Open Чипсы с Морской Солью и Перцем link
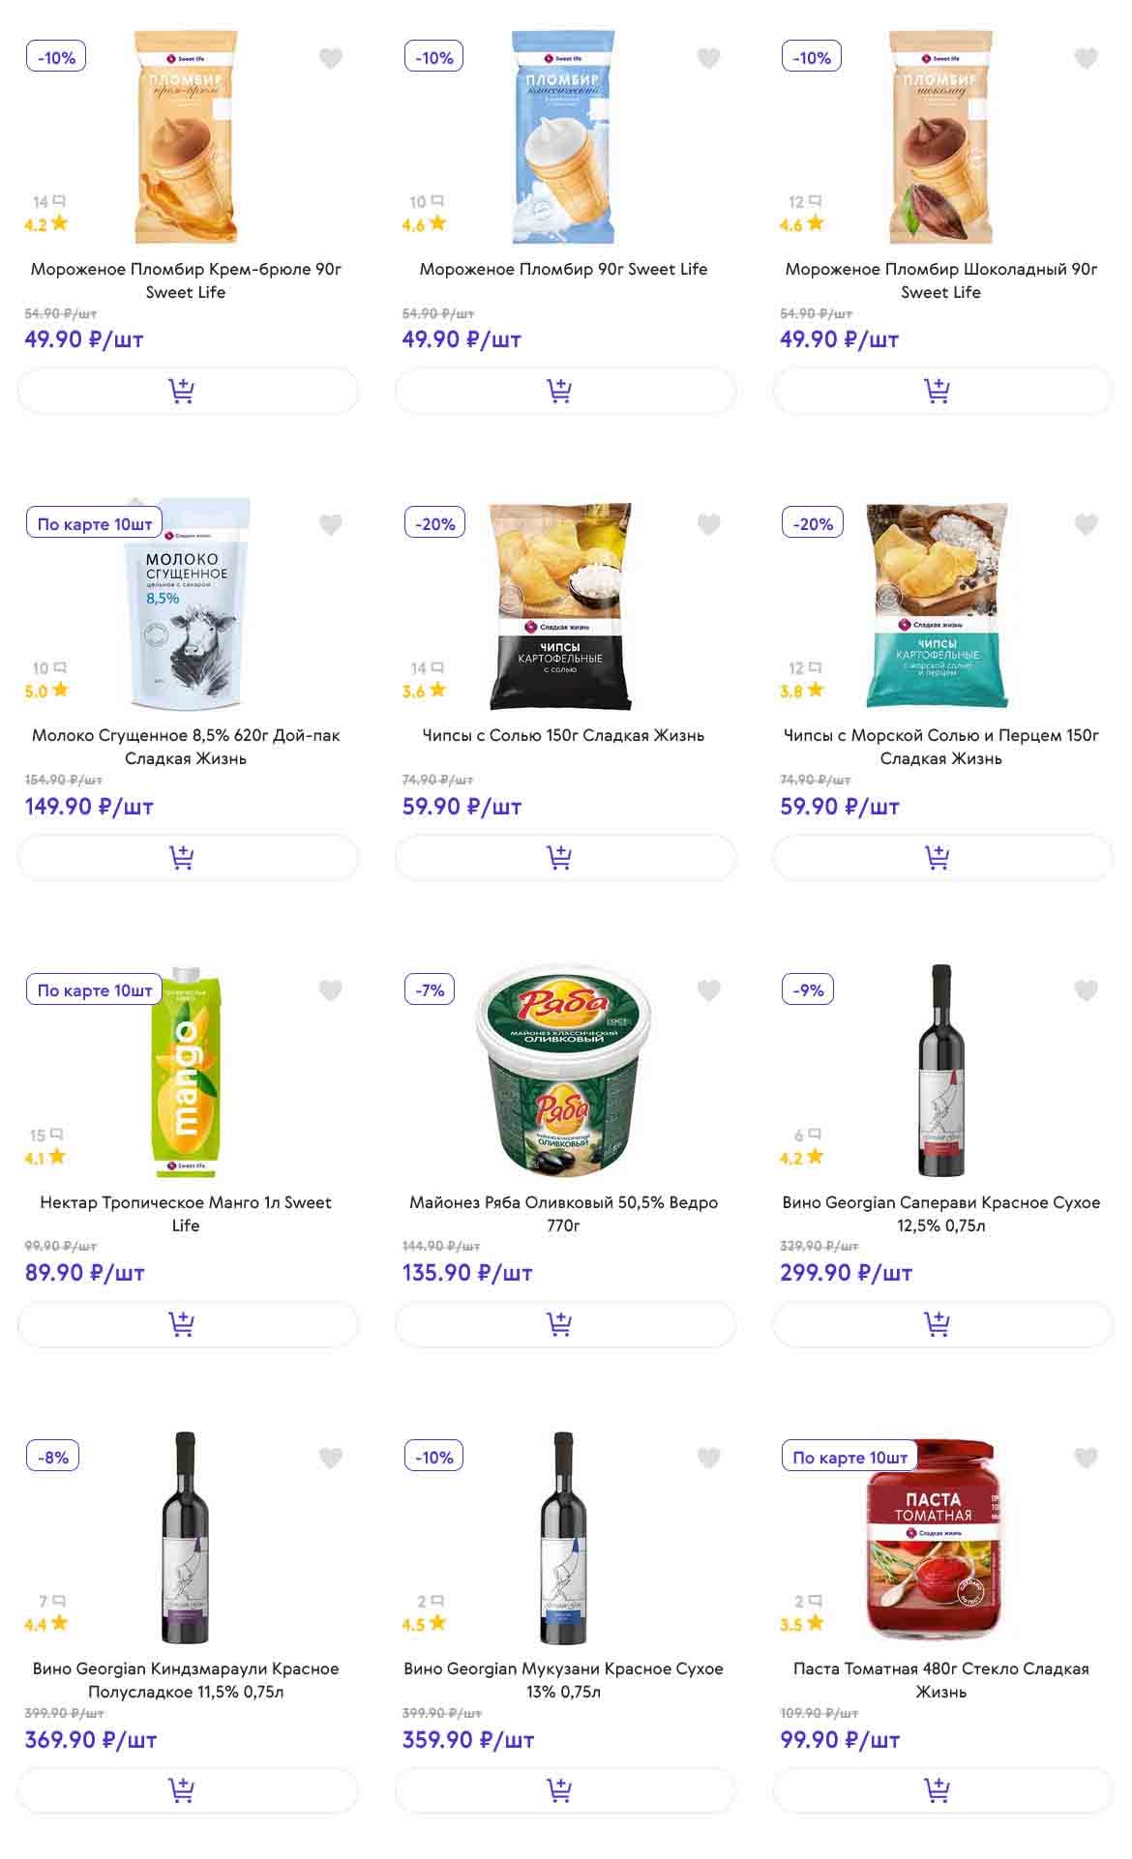The height and width of the screenshot is (1859, 1132). (940, 746)
